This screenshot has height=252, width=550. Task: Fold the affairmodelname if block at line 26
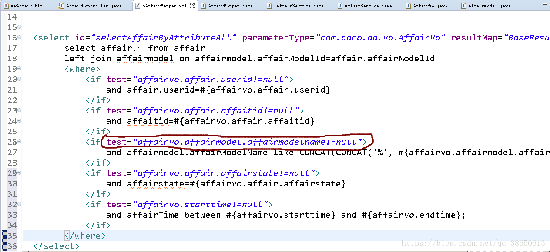tap(20, 142)
